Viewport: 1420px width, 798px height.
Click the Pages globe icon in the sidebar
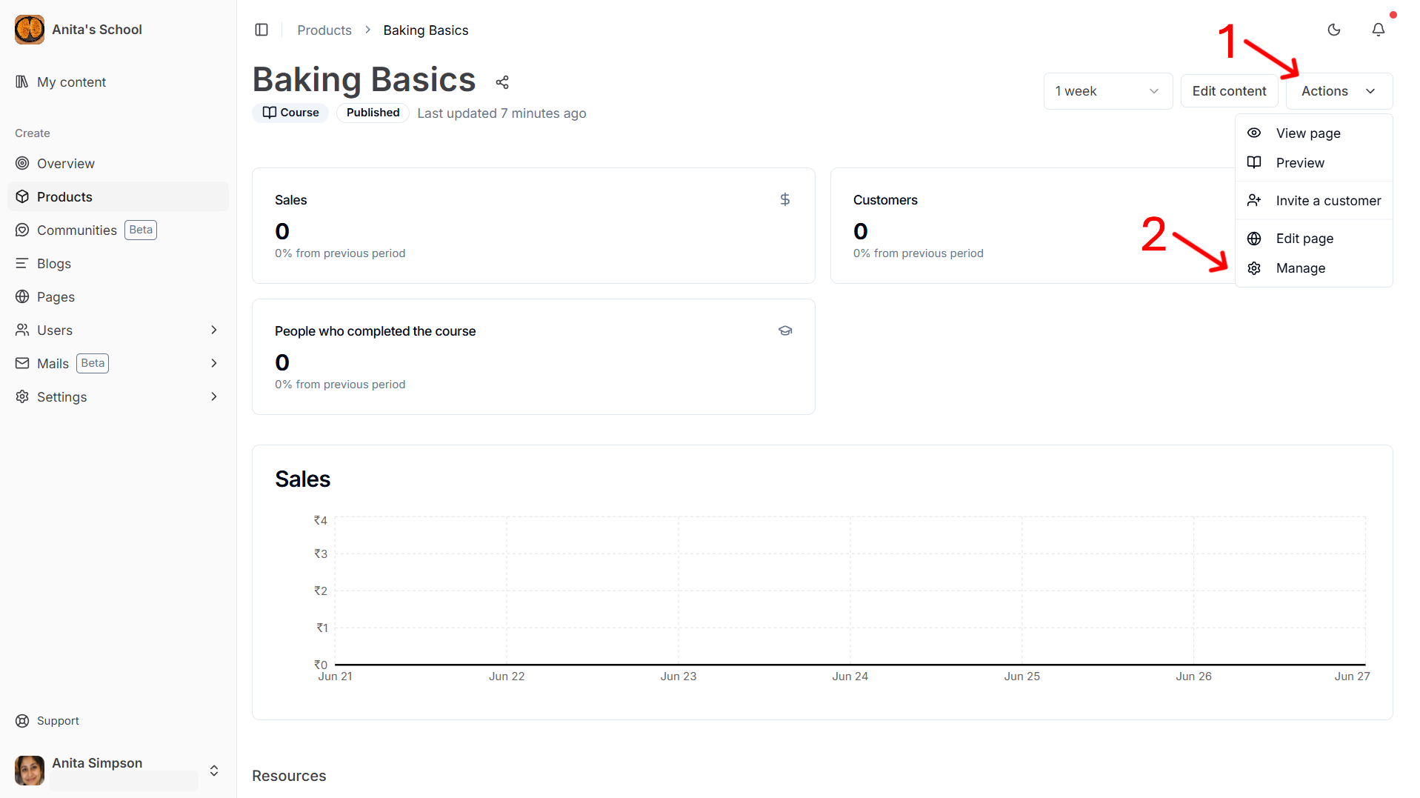(22, 296)
